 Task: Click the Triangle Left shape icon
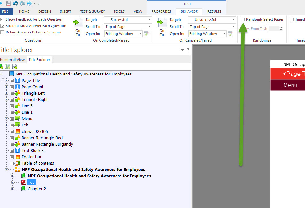click(18, 93)
